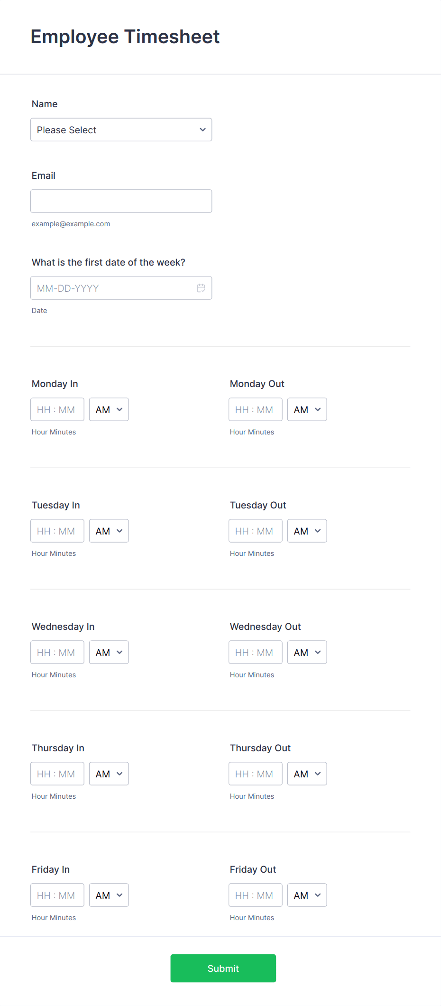441x1006 pixels.
Task: Open the Friday Out AM/PM selector
Action: [x=307, y=895]
